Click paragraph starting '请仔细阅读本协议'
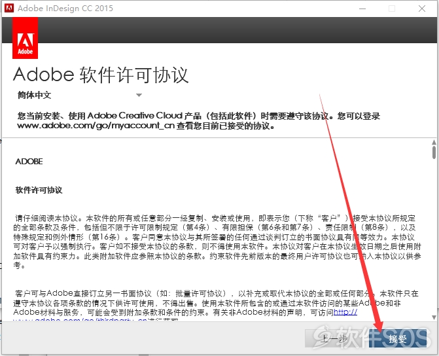 [217, 241]
